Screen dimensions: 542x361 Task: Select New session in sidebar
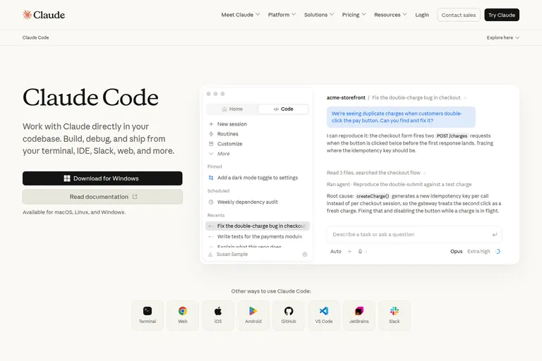coord(232,124)
